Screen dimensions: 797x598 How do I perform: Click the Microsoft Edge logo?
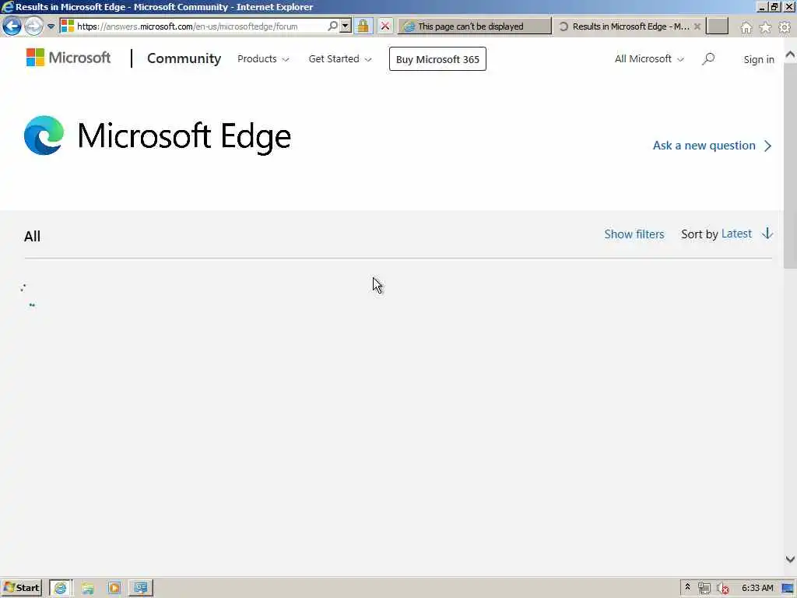44,135
